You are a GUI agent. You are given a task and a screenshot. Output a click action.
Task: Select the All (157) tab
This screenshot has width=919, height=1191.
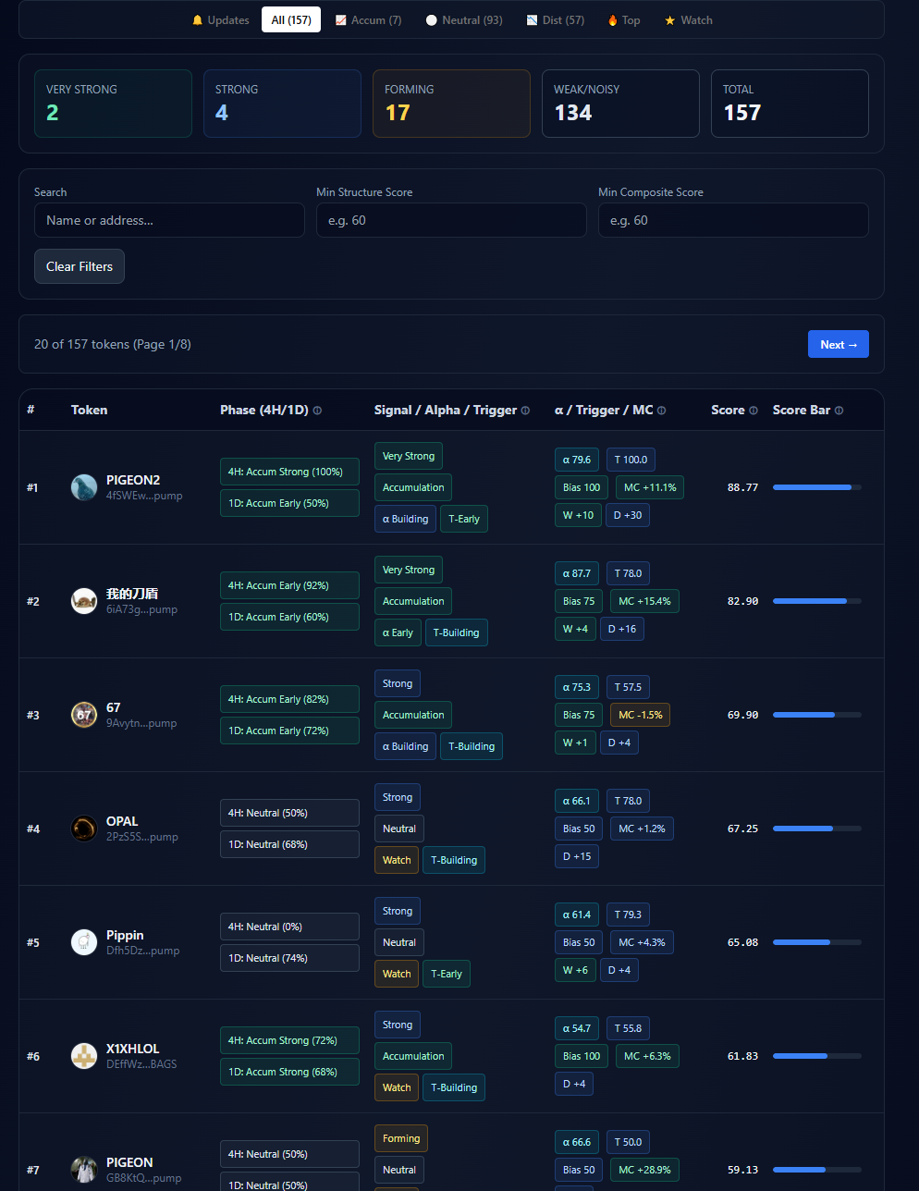(291, 20)
